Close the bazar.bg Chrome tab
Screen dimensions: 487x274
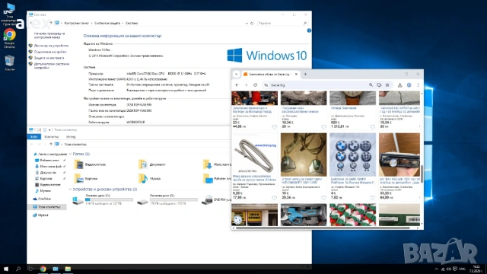[x=296, y=75]
